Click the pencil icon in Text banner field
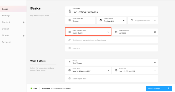175x92 pixels. (69, 40)
